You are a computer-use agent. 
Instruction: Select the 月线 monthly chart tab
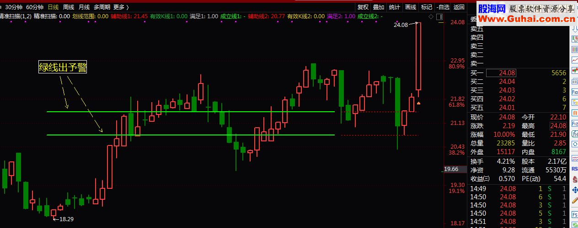tap(84, 7)
